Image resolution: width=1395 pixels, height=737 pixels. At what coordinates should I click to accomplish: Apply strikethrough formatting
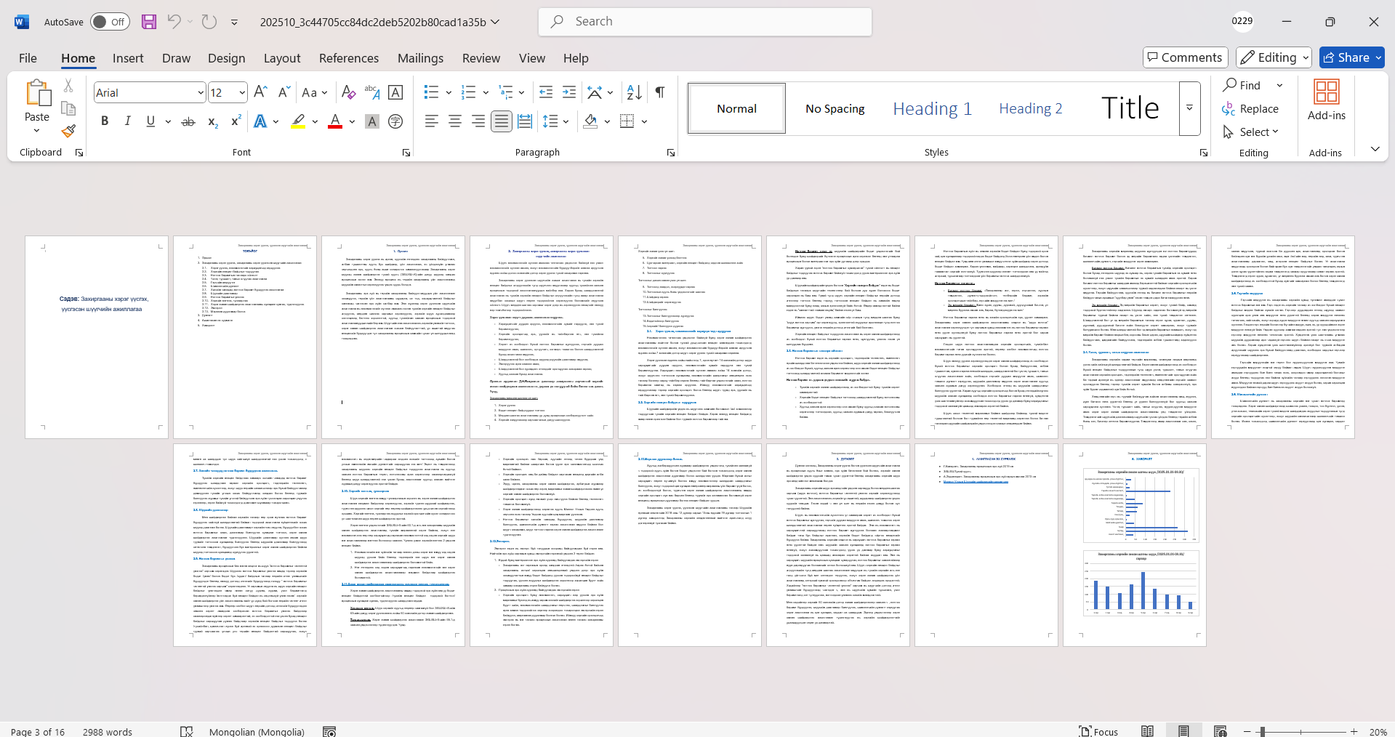point(188,121)
